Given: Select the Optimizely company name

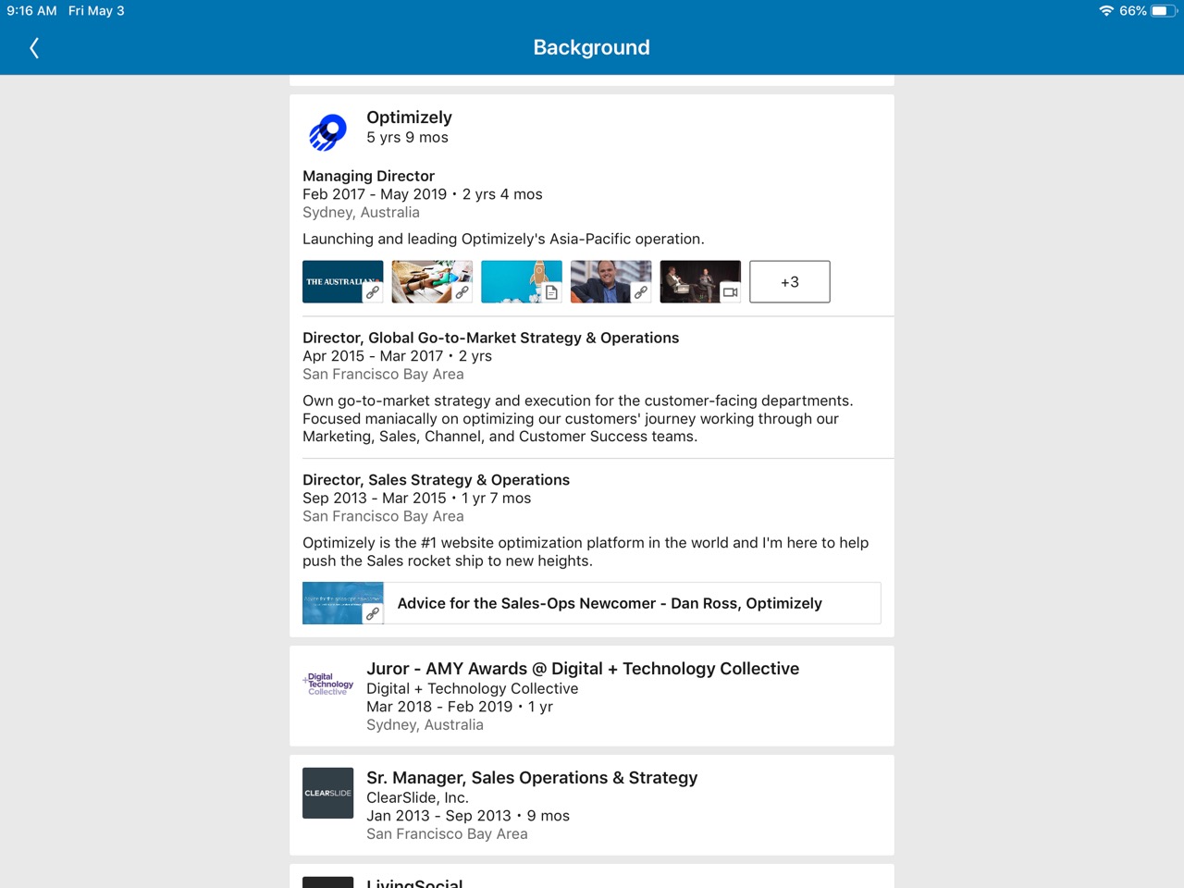Looking at the screenshot, I should point(409,117).
